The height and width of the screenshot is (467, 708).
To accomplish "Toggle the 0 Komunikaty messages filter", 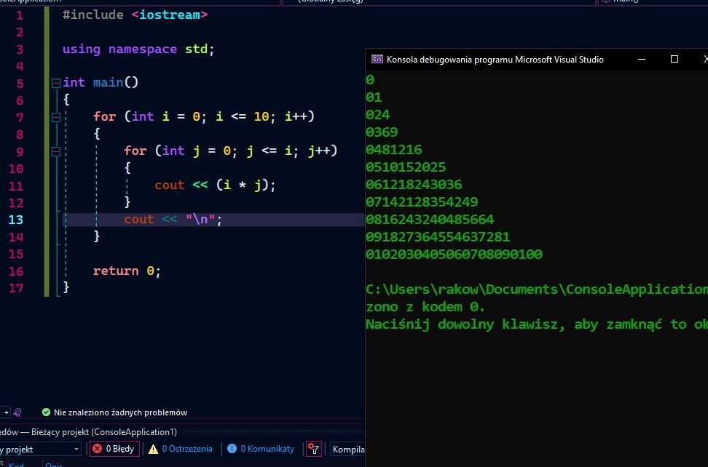I will [x=261, y=449].
